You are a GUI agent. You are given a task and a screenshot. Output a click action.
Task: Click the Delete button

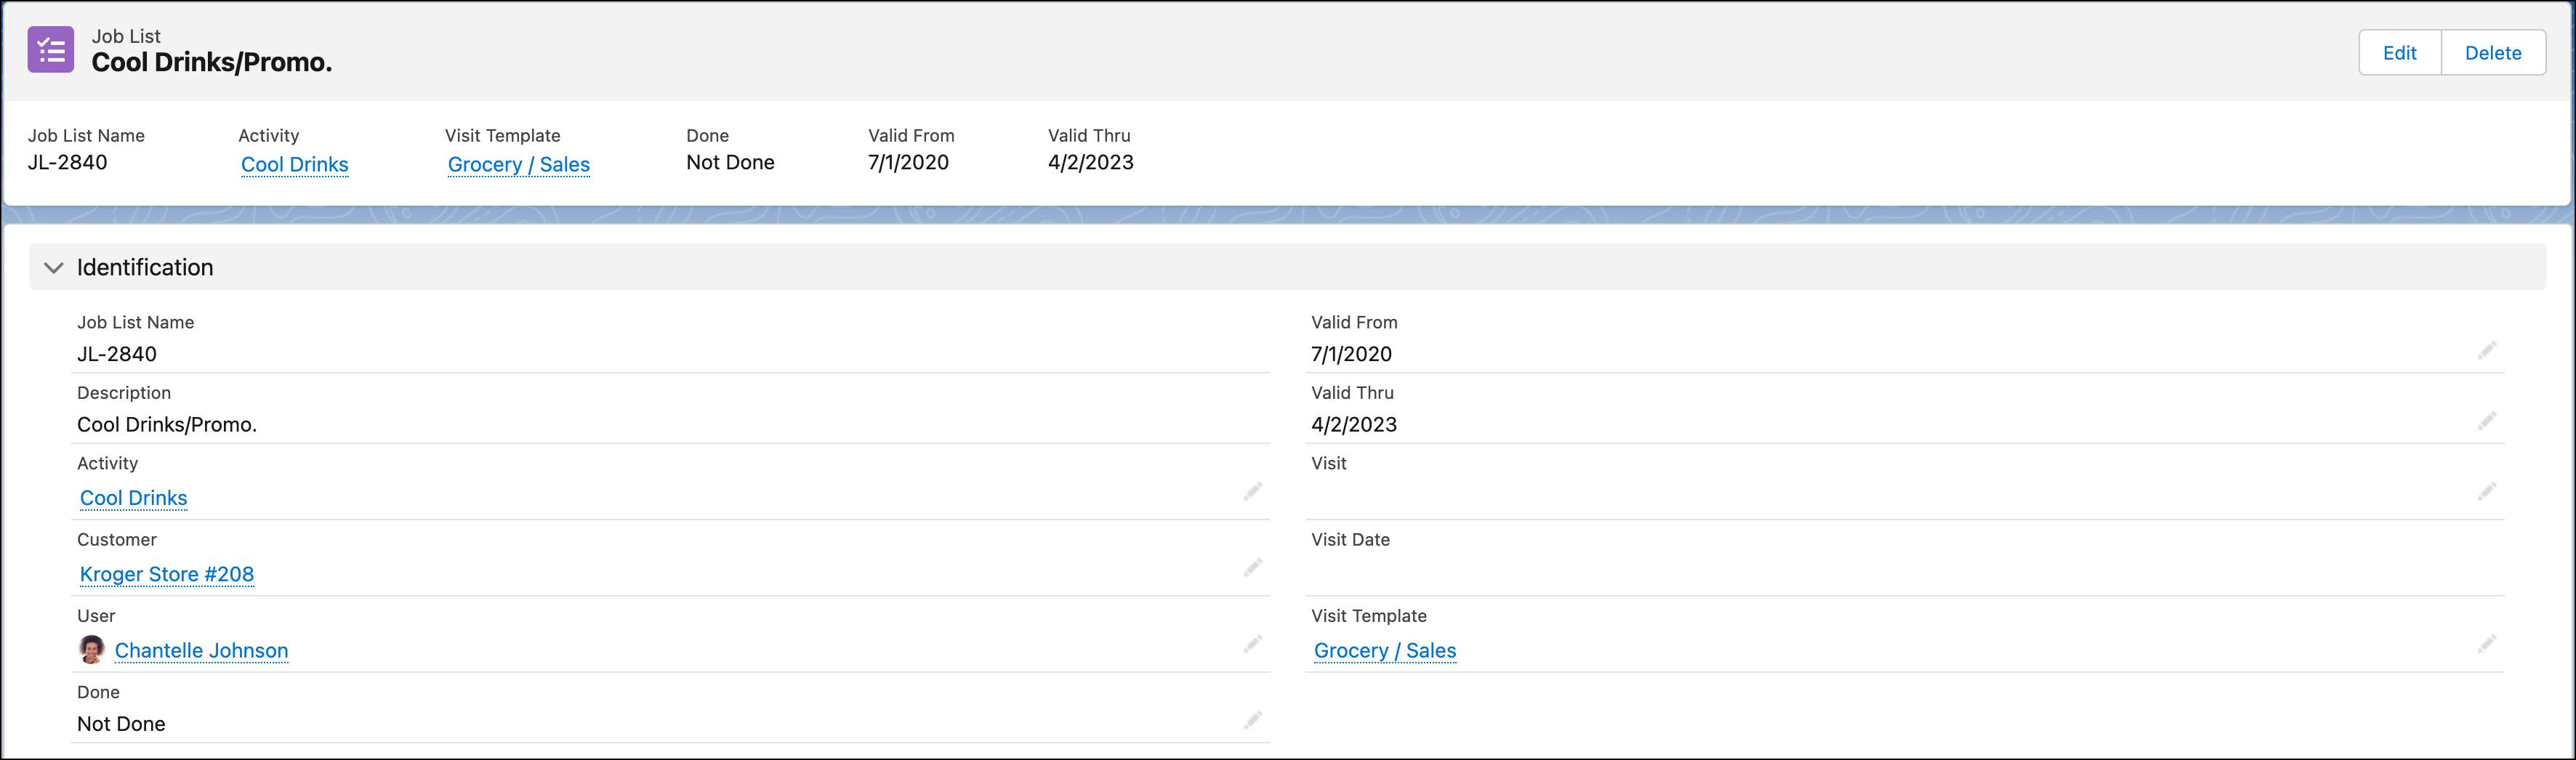2493,53
